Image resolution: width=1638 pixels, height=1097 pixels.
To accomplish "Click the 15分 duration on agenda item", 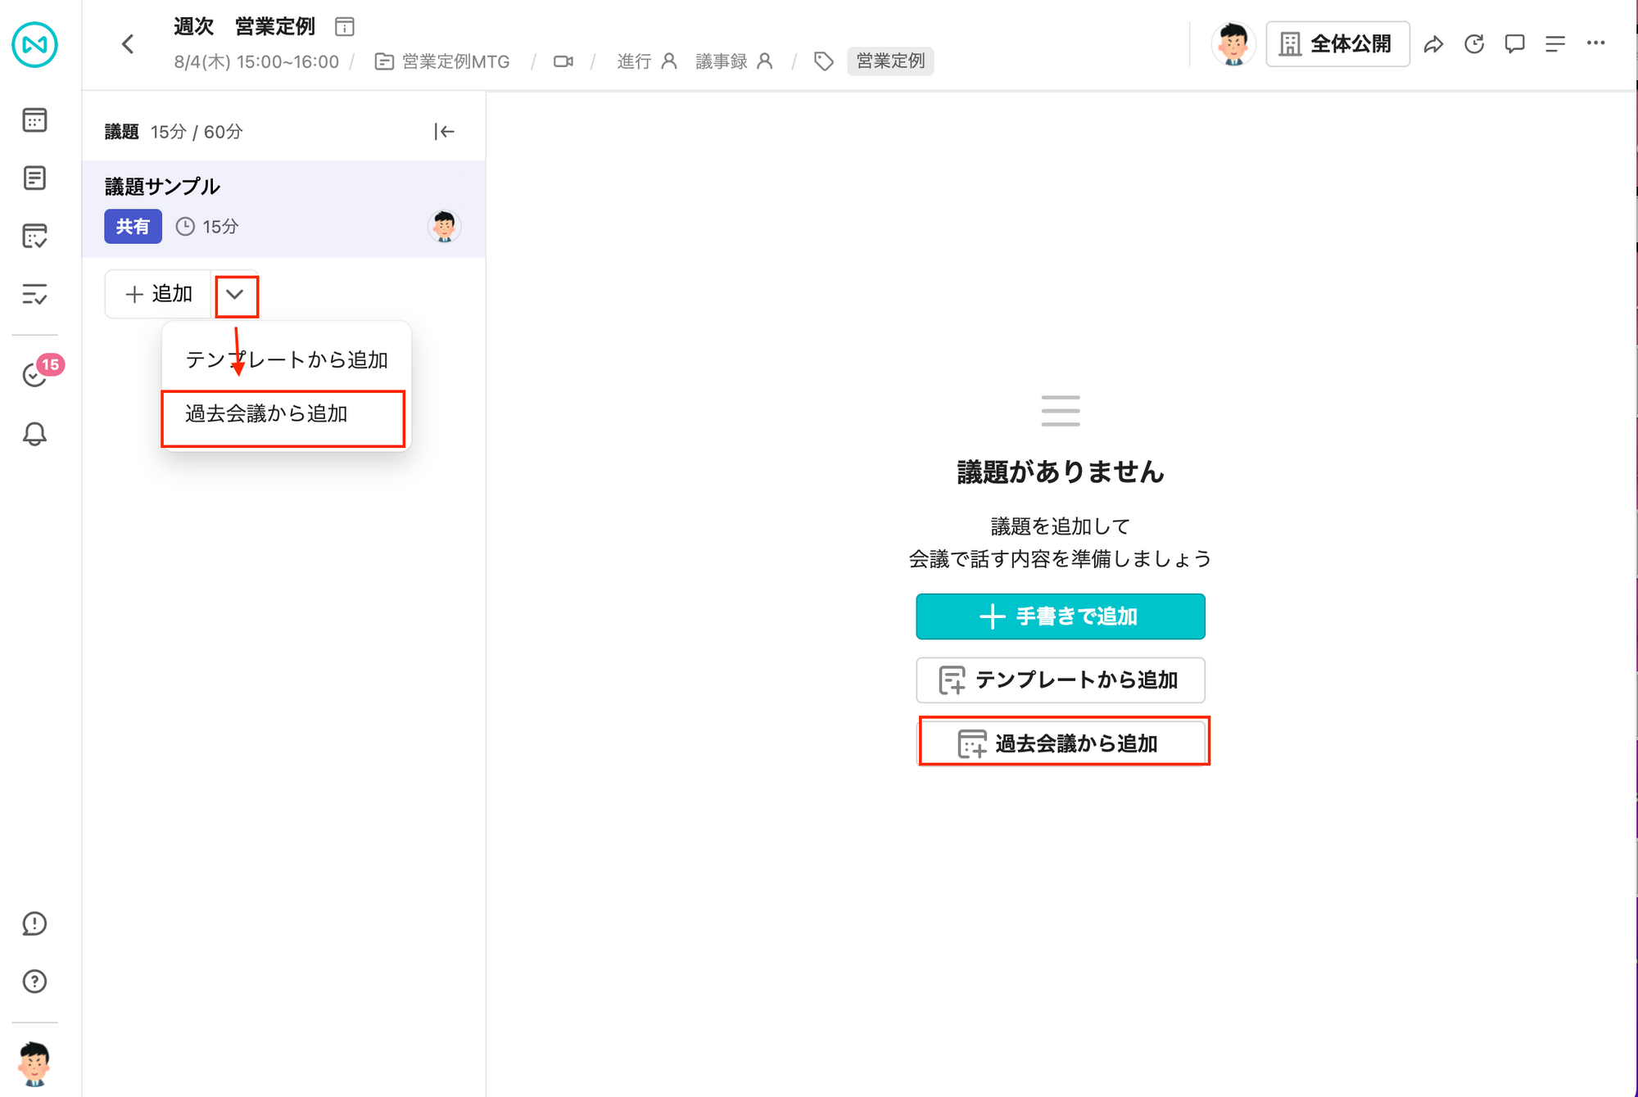I will pyautogui.click(x=207, y=227).
